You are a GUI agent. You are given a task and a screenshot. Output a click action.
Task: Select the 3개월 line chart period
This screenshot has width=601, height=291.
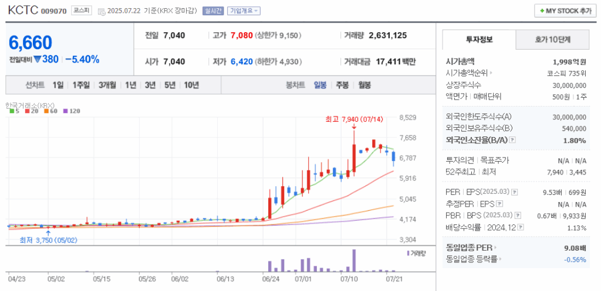[107, 85]
